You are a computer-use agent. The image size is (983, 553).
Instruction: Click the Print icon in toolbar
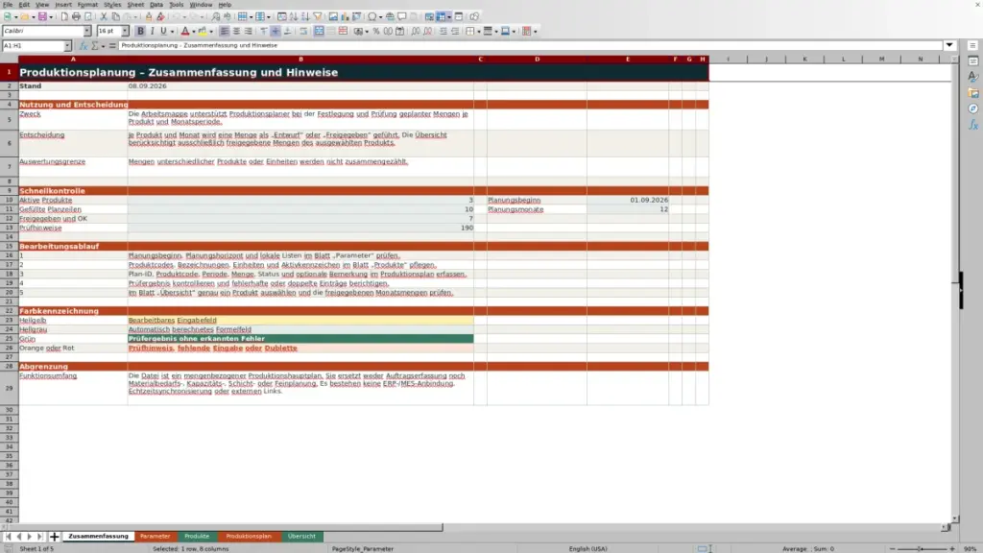point(76,16)
